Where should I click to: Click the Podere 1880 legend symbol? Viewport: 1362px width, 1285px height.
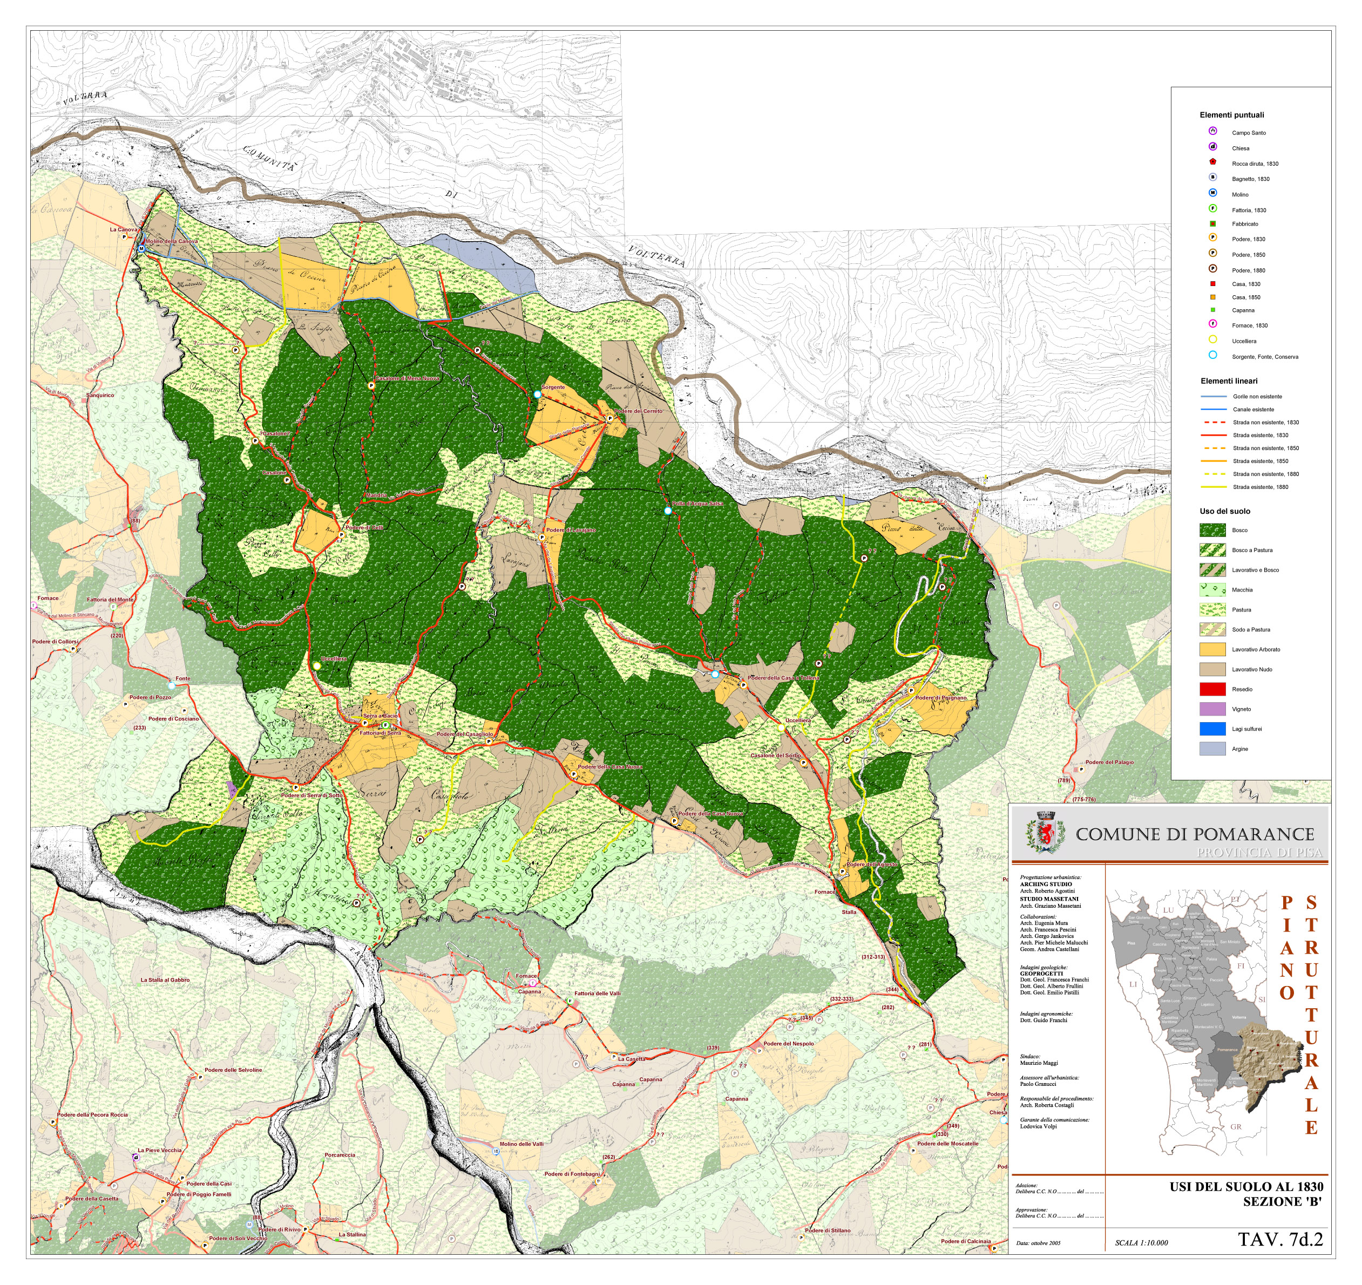(x=1212, y=269)
